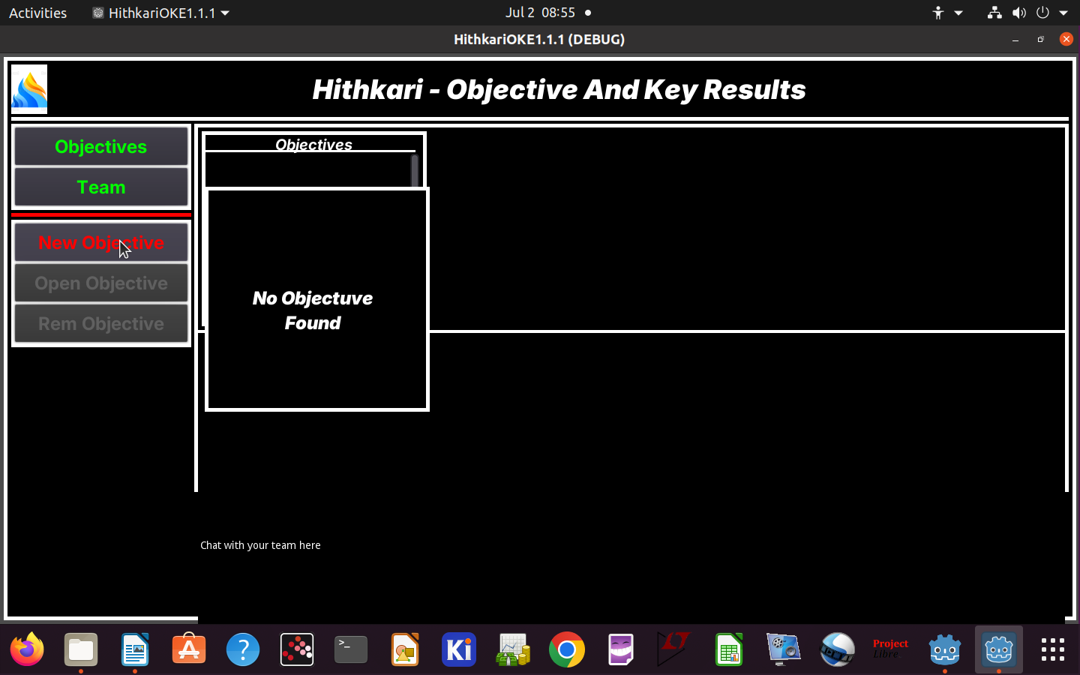Open Google Chrome from the dock
Screen dimensions: 1080x675
pos(567,649)
